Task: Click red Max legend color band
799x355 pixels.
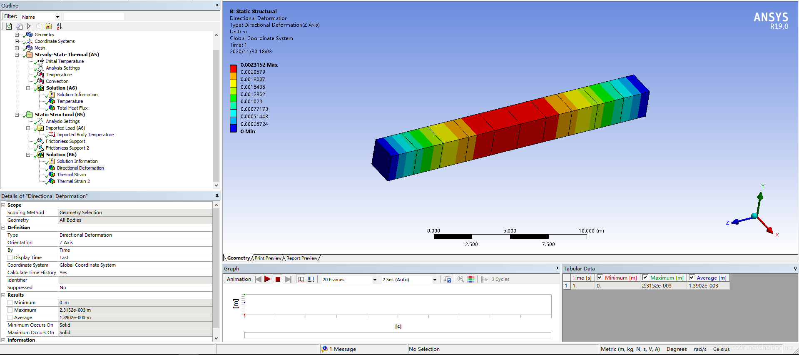Action: point(233,68)
